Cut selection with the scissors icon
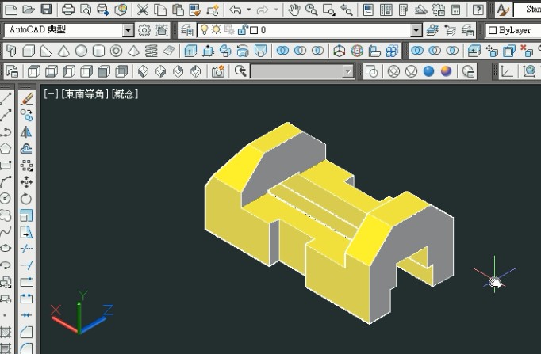Viewport: 541px width, 354px height. 142,10
